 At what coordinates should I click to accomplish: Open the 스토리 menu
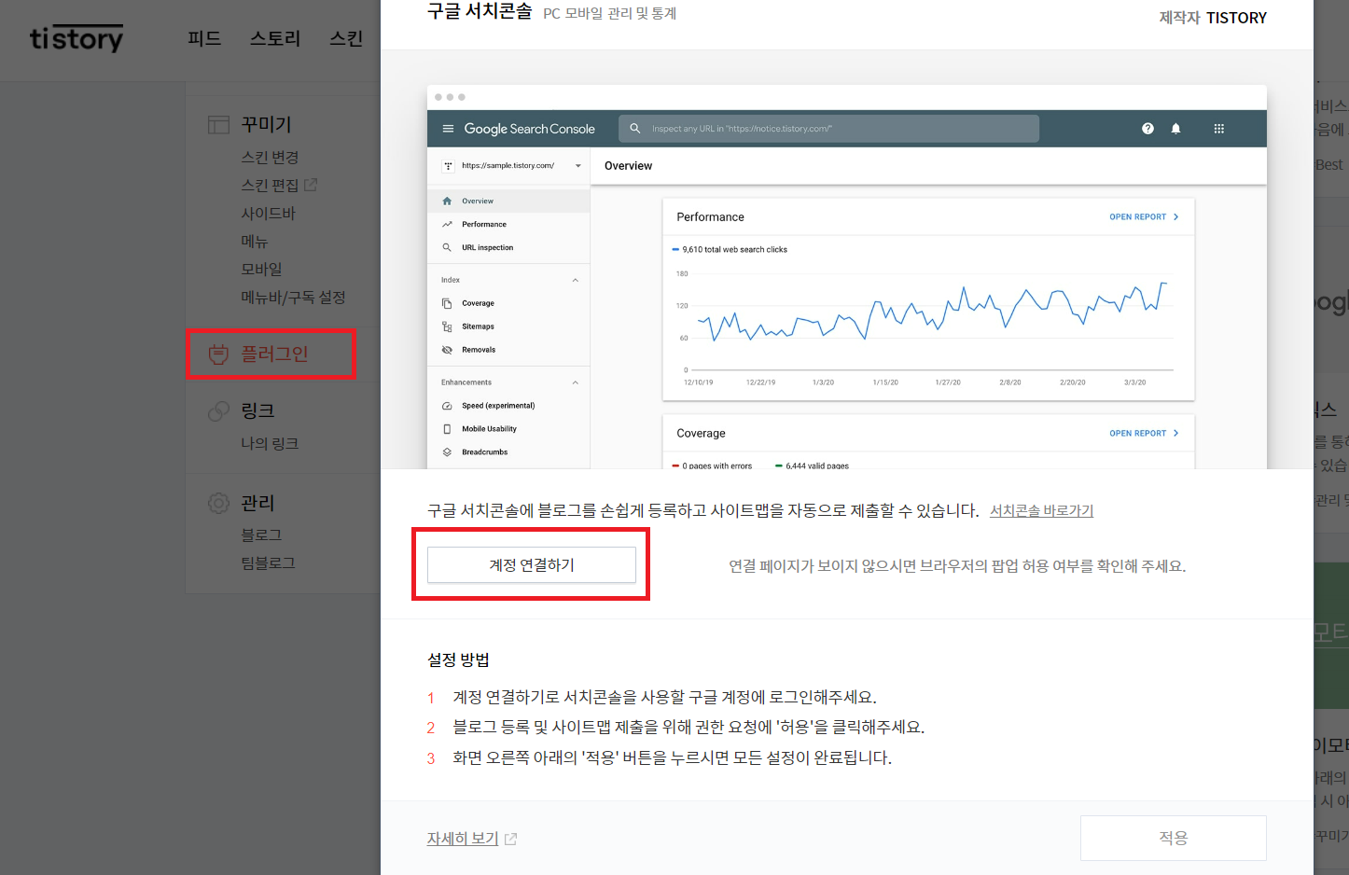275,38
